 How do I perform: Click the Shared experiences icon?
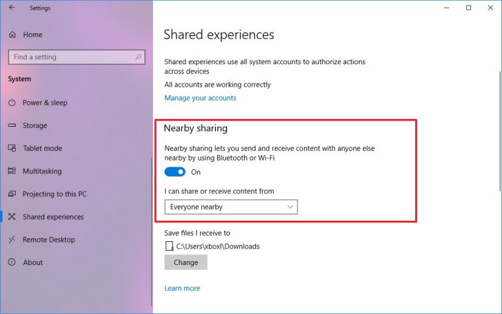[x=12, y=217]
